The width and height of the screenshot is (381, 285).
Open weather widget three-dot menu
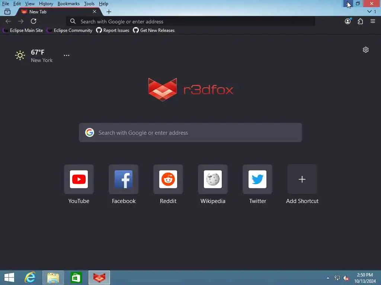coord(66,55)
